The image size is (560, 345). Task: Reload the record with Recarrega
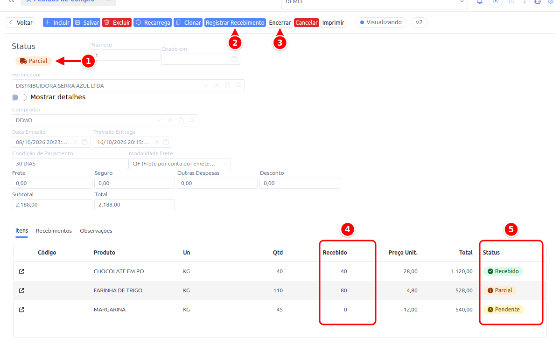click(x=153, y=22)
